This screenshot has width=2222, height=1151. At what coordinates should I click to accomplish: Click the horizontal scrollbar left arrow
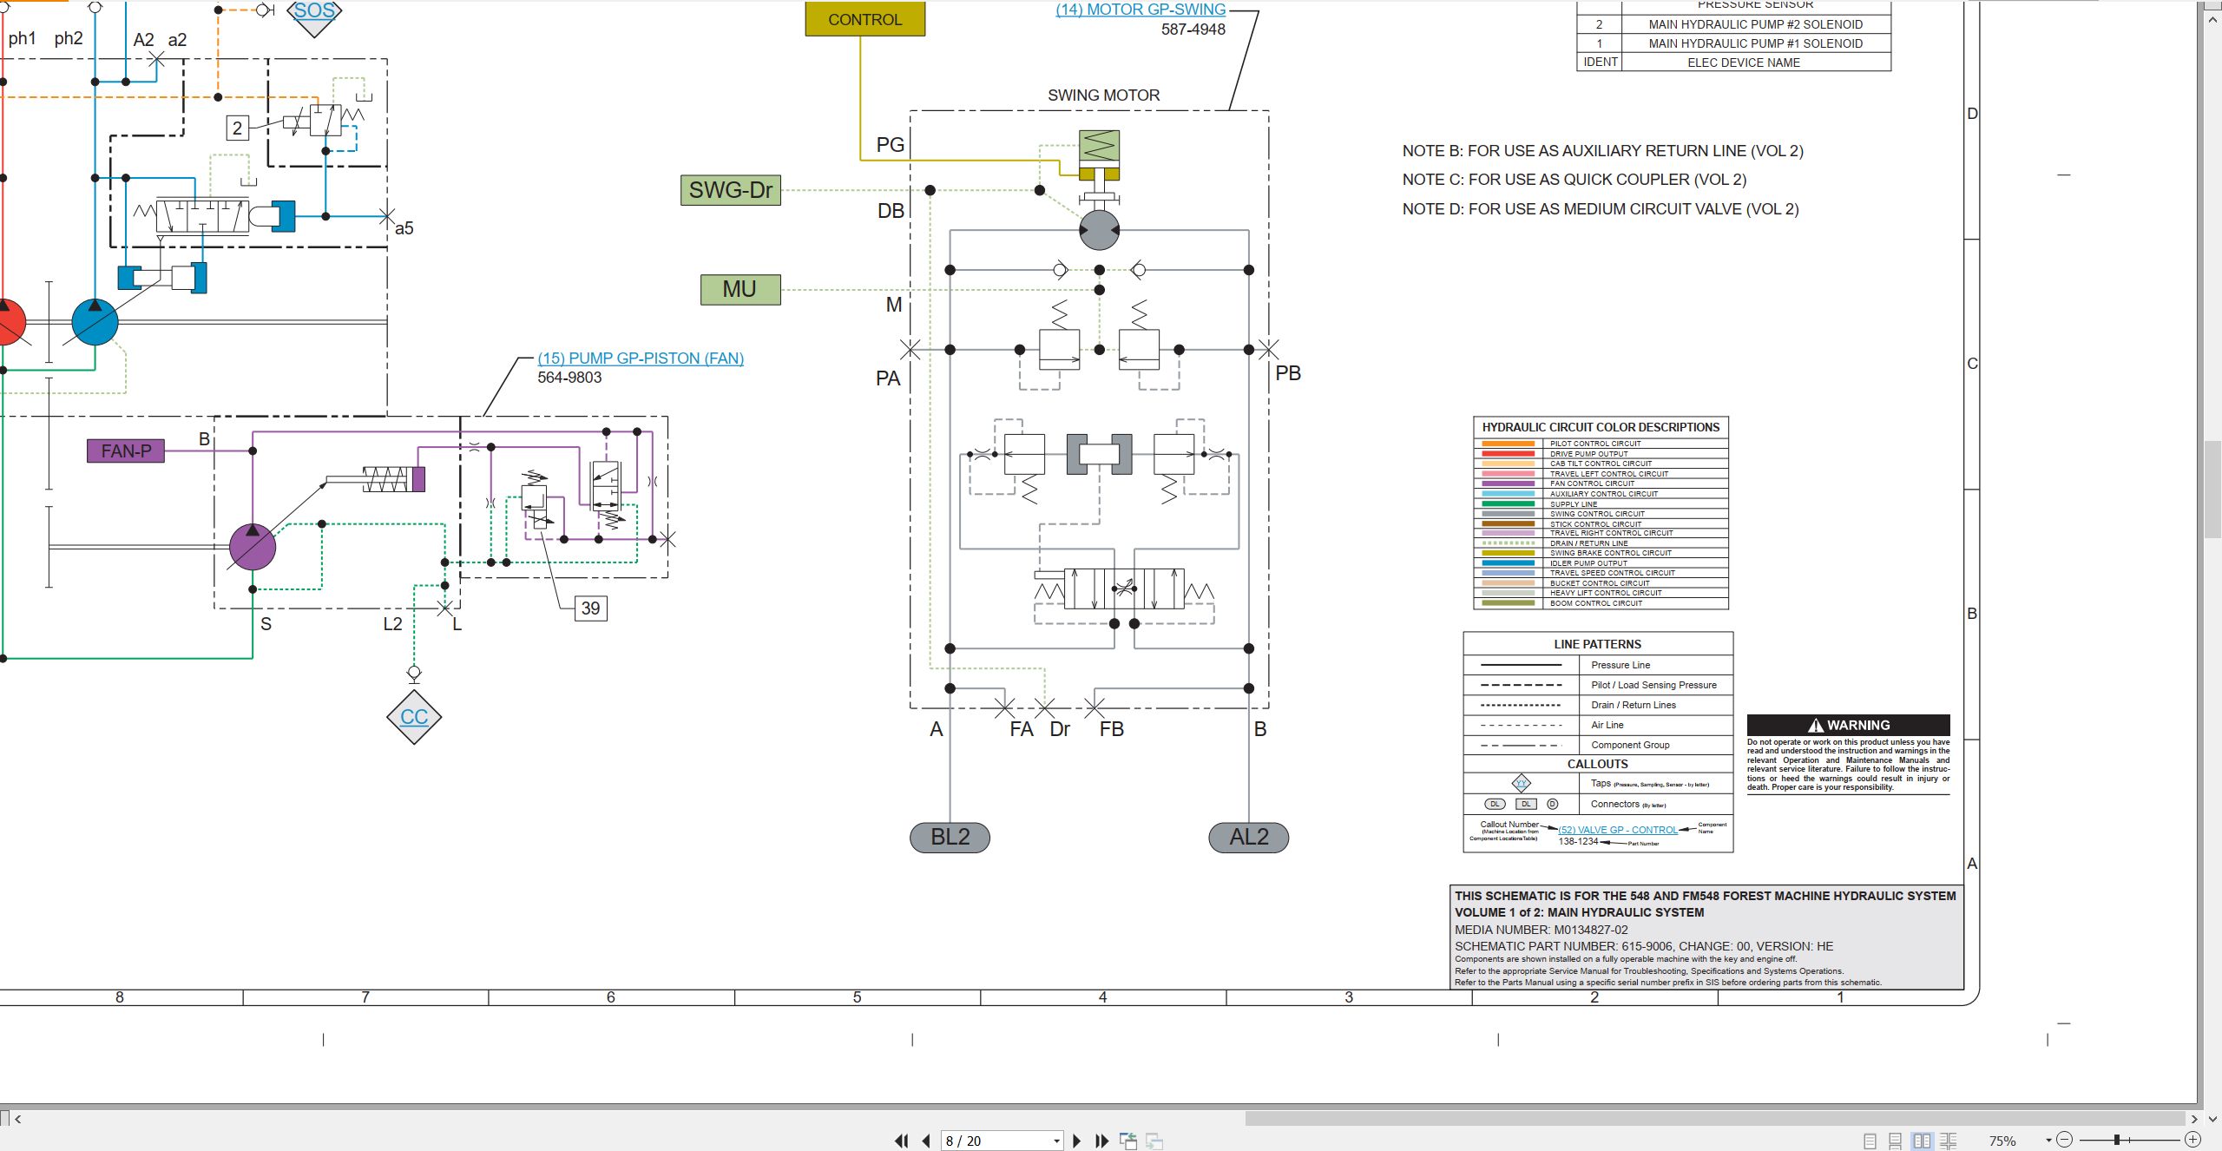18,1119
